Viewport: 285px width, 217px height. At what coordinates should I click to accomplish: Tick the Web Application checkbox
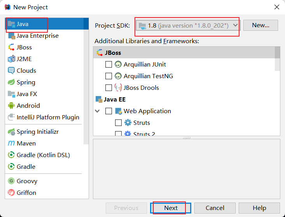click(109, 111)
